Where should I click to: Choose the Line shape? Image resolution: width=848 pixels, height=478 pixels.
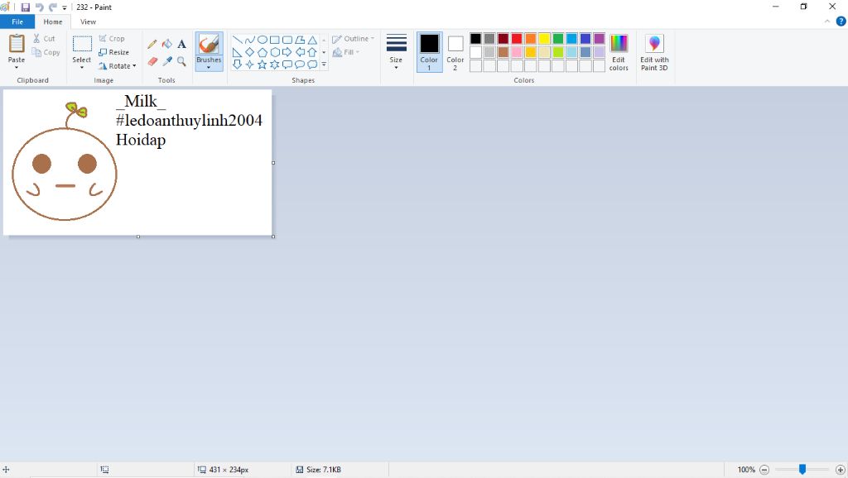pos(238,40)
